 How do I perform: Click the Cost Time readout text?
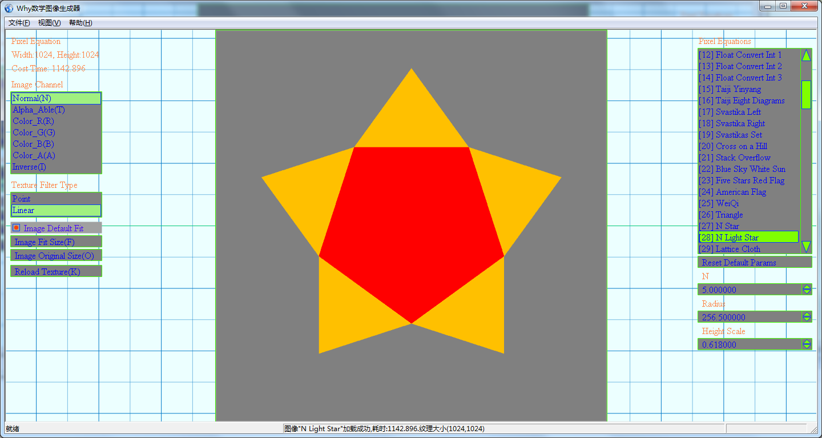pos(49,69)
